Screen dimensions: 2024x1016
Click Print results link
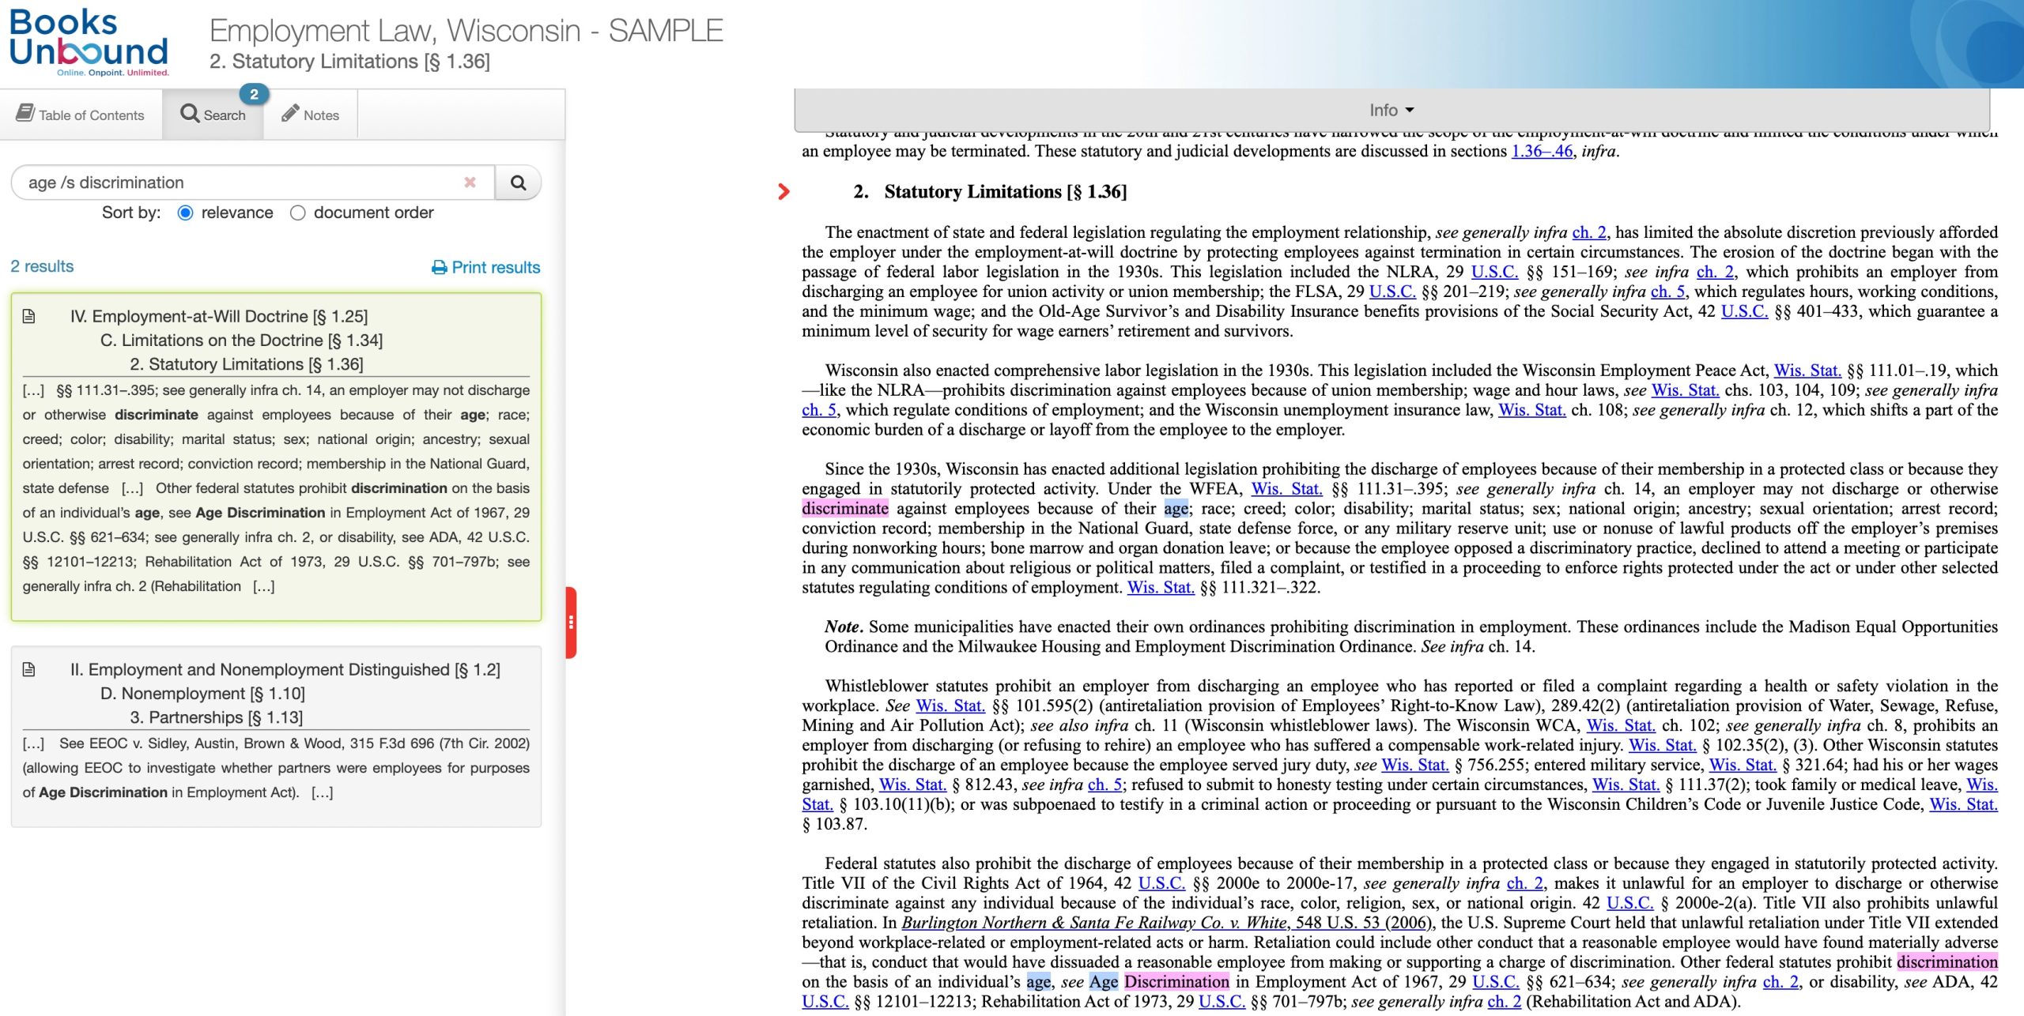(x=485, y=267)
